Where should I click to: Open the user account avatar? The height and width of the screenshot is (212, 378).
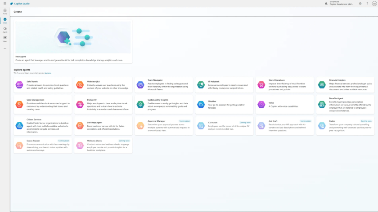[374, 4]
